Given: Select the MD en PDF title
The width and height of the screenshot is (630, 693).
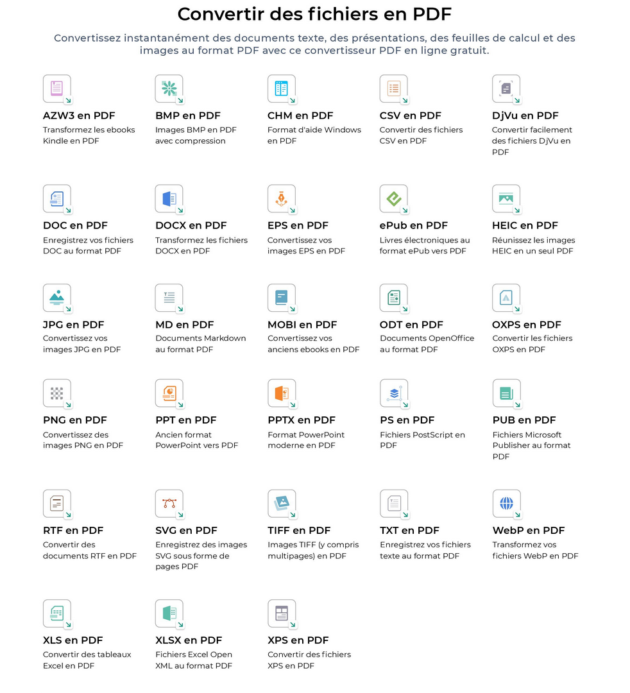Looking at the screenshot, I should pyautogui.click(x=184, y=325).
